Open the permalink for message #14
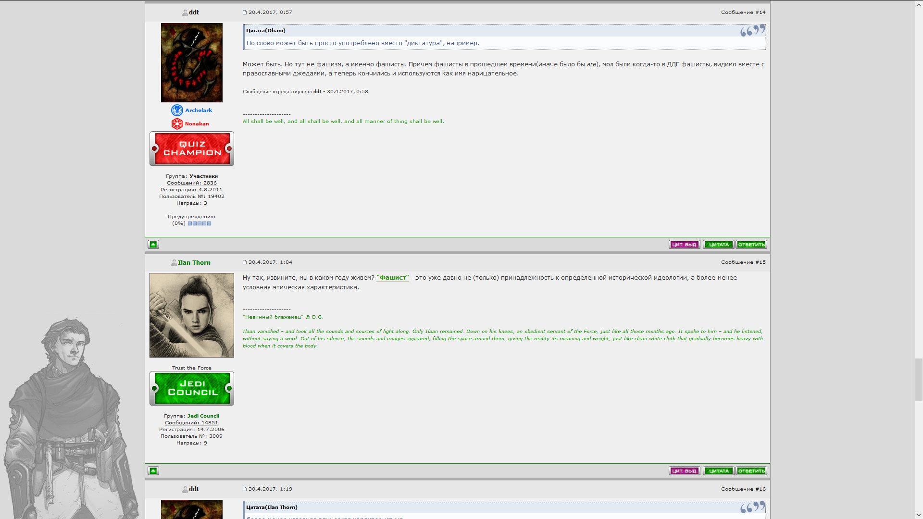The height and width of the screenshot is (519, 923). coord(761,12)
